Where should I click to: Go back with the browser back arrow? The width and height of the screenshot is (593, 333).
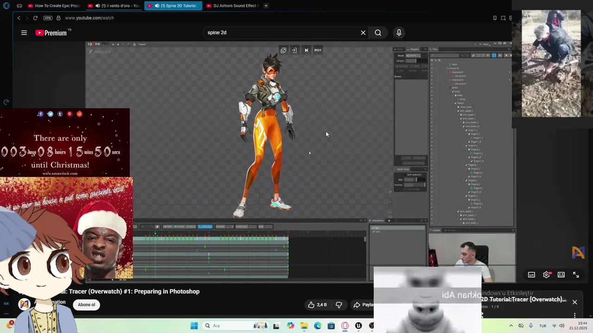coord(19,18)
